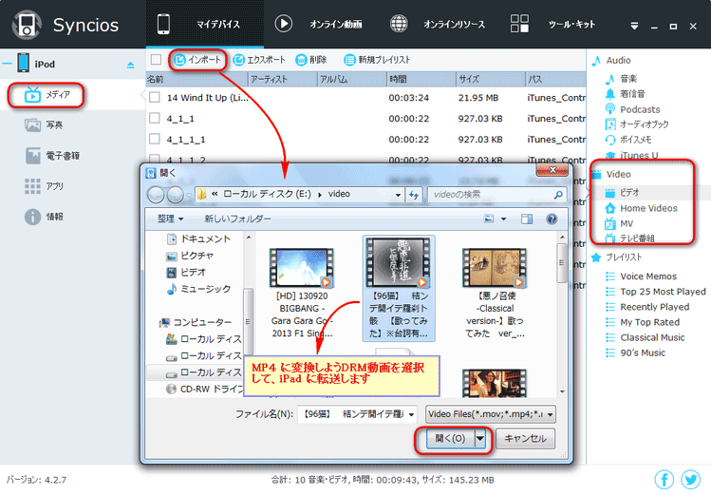Open dialog help icon
The width and height of the screenshot is (711, 495).
pos(552,219)
